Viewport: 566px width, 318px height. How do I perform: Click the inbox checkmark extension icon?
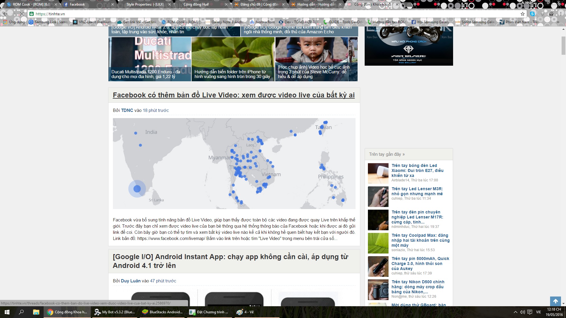551,14
